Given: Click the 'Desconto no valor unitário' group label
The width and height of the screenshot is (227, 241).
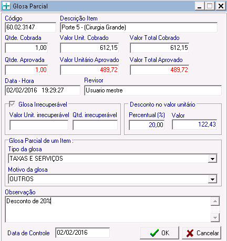Looking at the screenshot, I should [162, 104].
